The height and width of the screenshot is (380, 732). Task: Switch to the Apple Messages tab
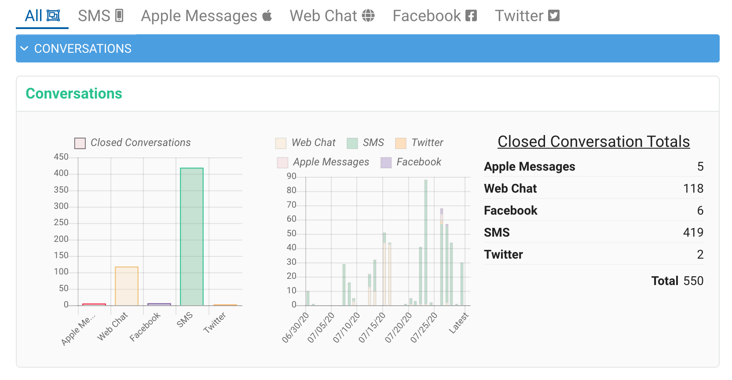coord(199,16)
